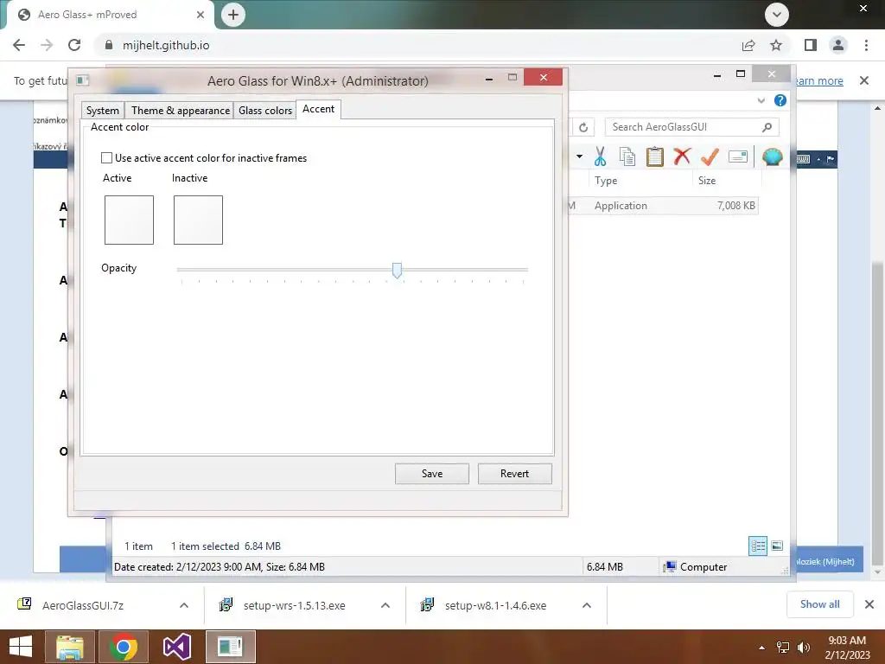Click the refresh icon next to Explorer search
Screen dimensions: 885x664
583,128
